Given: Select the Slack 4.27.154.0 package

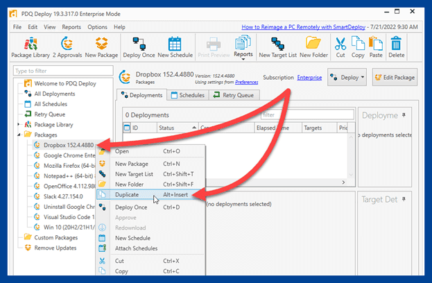Looking at the screenshot, I should pyautogui.click(x=58, y=196).
